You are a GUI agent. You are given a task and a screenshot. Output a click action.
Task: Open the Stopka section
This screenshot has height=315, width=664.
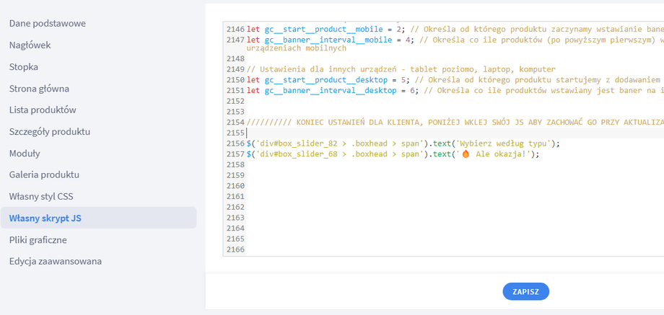pyautogui.click(x=24, y=67)
